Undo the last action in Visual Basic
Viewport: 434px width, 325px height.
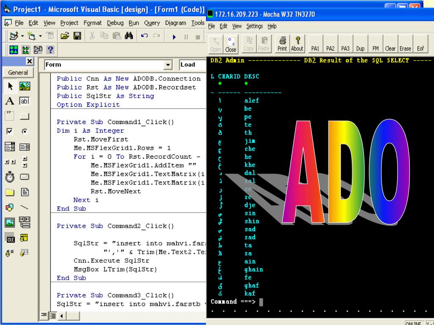coord(144,36)
